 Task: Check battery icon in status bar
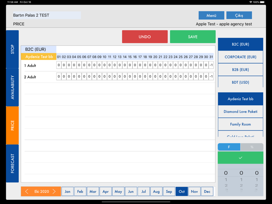coord(262,2)
